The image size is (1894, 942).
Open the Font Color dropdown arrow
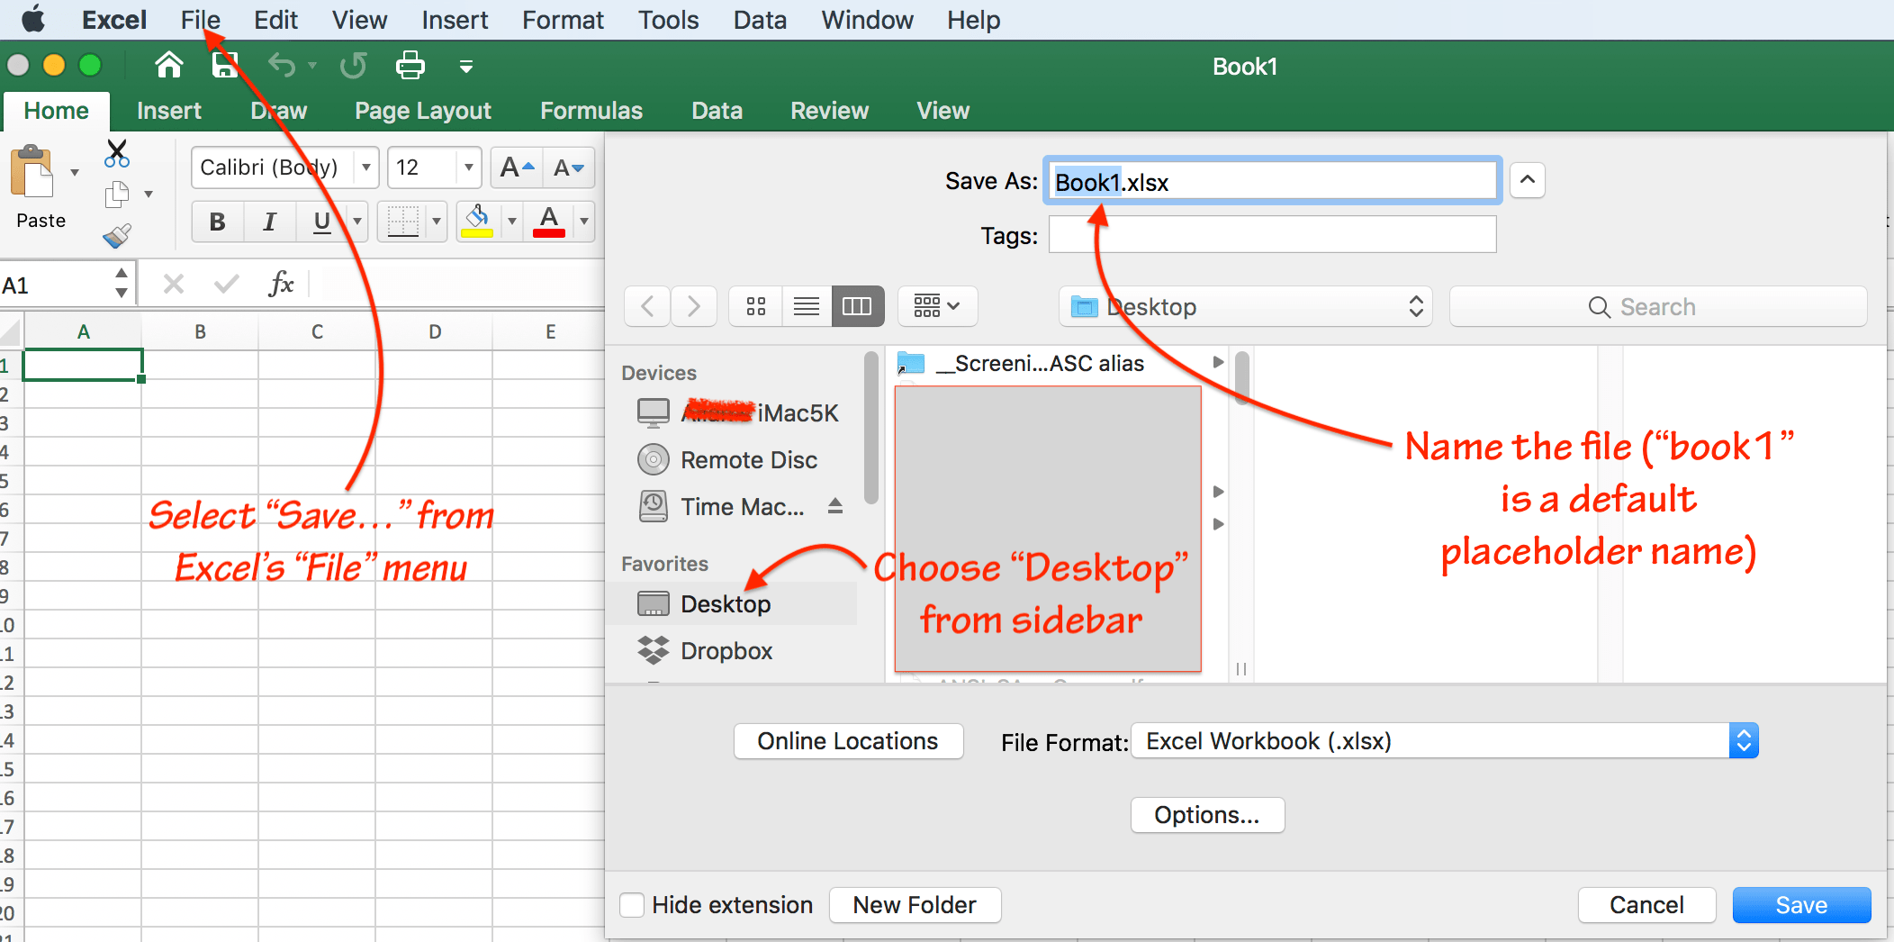tap(583, 222)
